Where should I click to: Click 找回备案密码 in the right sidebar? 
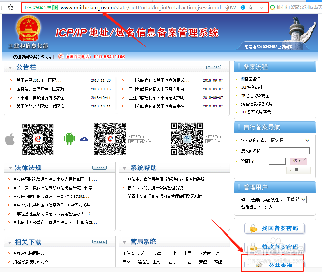274,228
